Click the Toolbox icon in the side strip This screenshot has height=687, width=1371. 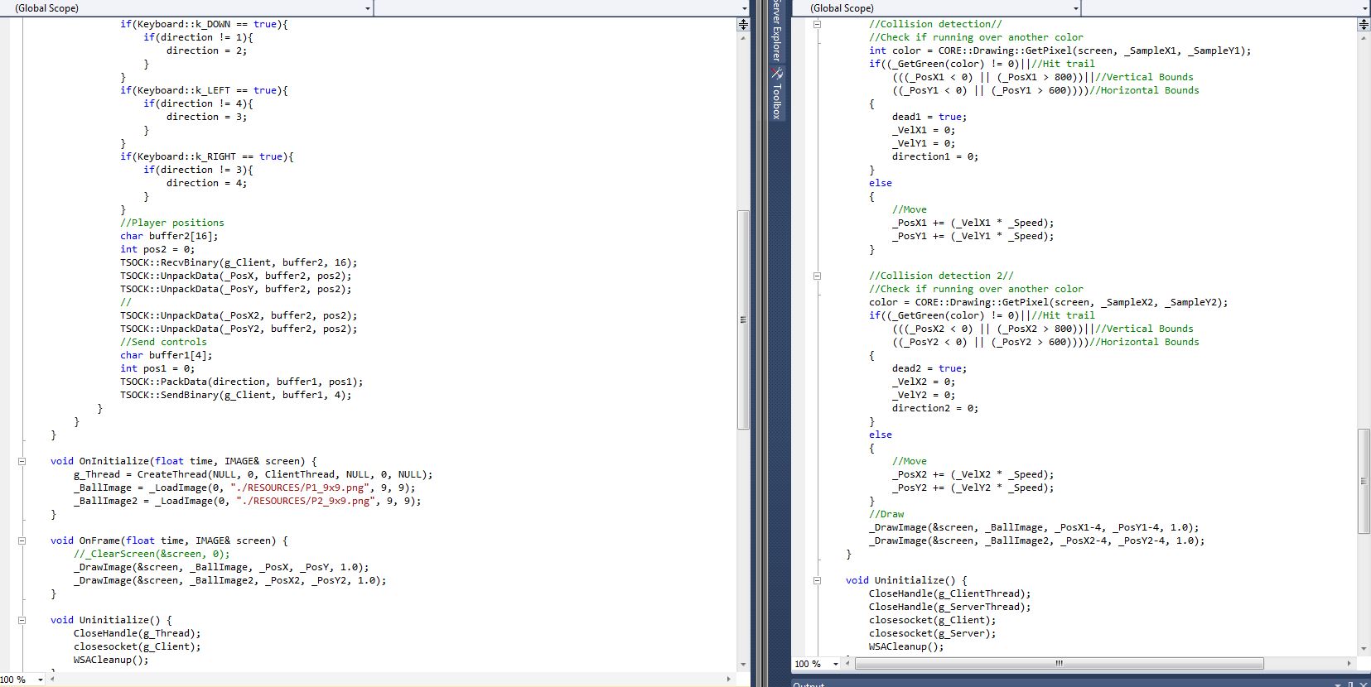point(777,74)
